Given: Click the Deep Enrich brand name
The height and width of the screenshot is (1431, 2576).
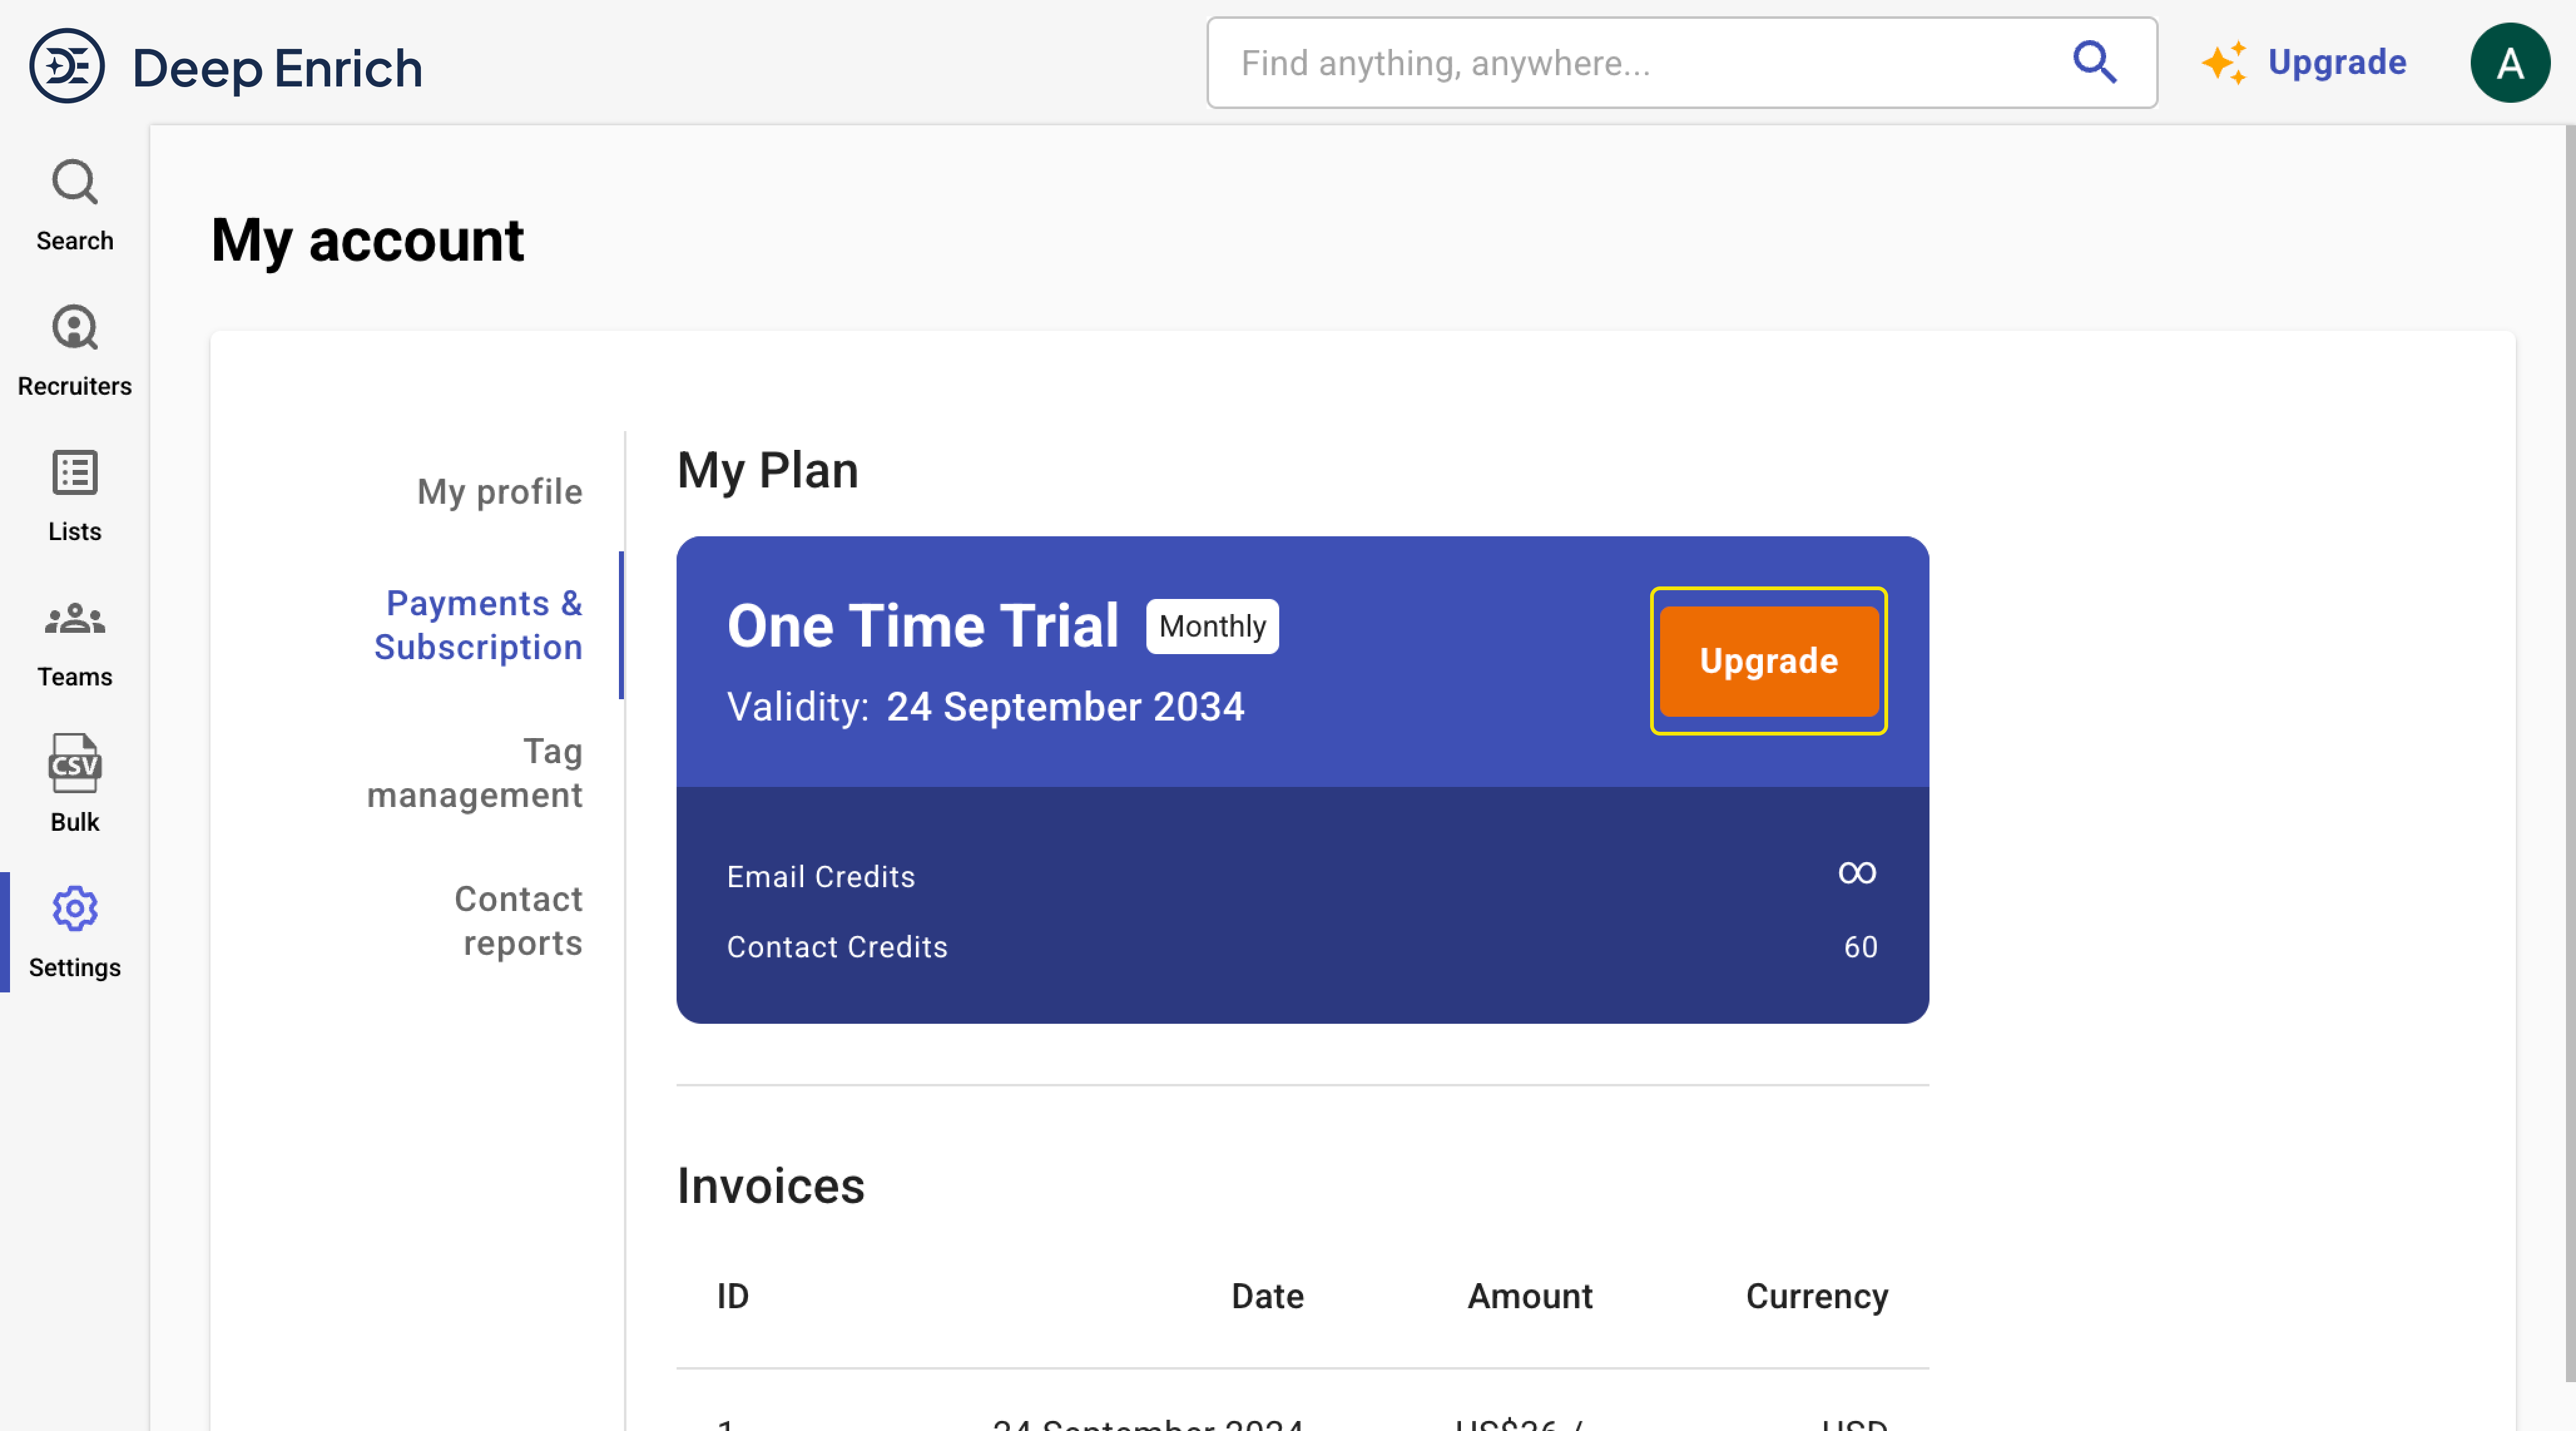Looking at the screenshot, I should 278,69.
